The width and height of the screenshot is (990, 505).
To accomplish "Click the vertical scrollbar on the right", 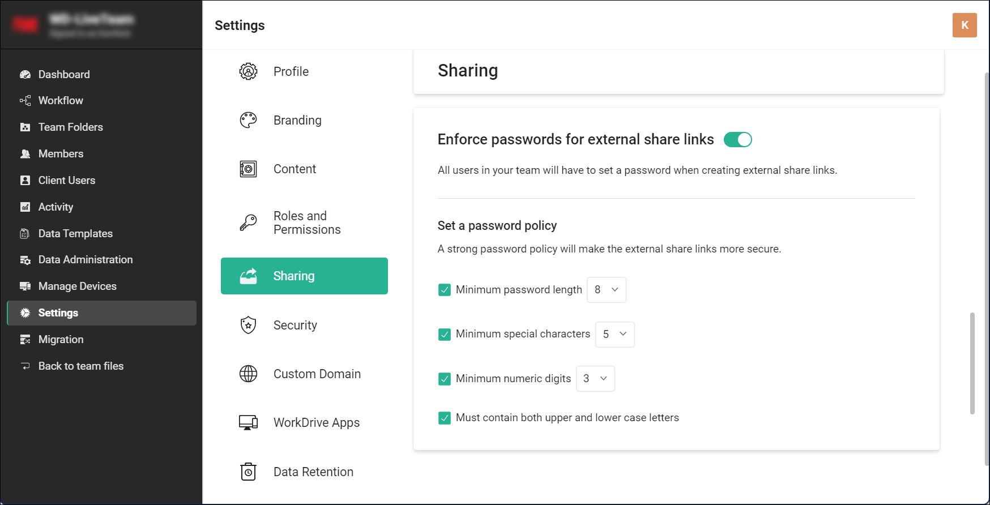I will coord(972,362).
